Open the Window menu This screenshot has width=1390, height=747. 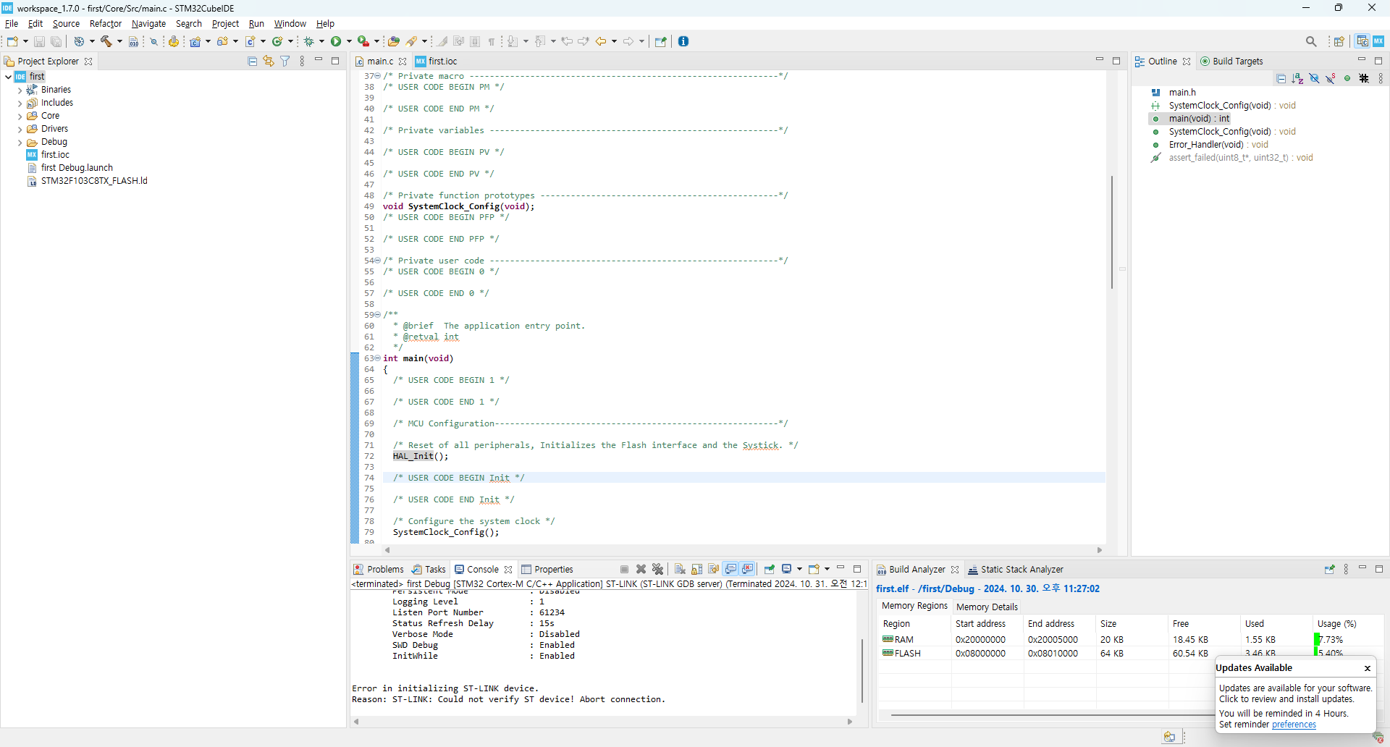coord(290,24)
